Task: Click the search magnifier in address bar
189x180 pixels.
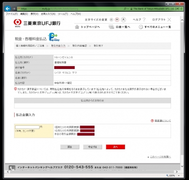Action: (x=125, y=9)
